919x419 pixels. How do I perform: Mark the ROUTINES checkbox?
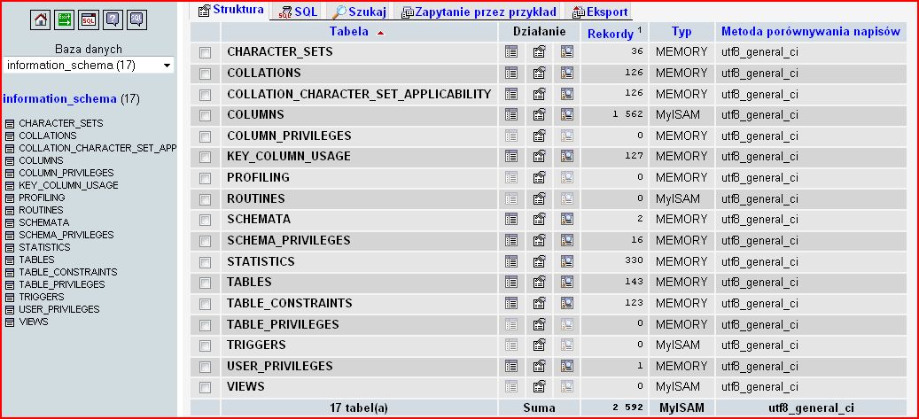point(205,199)
